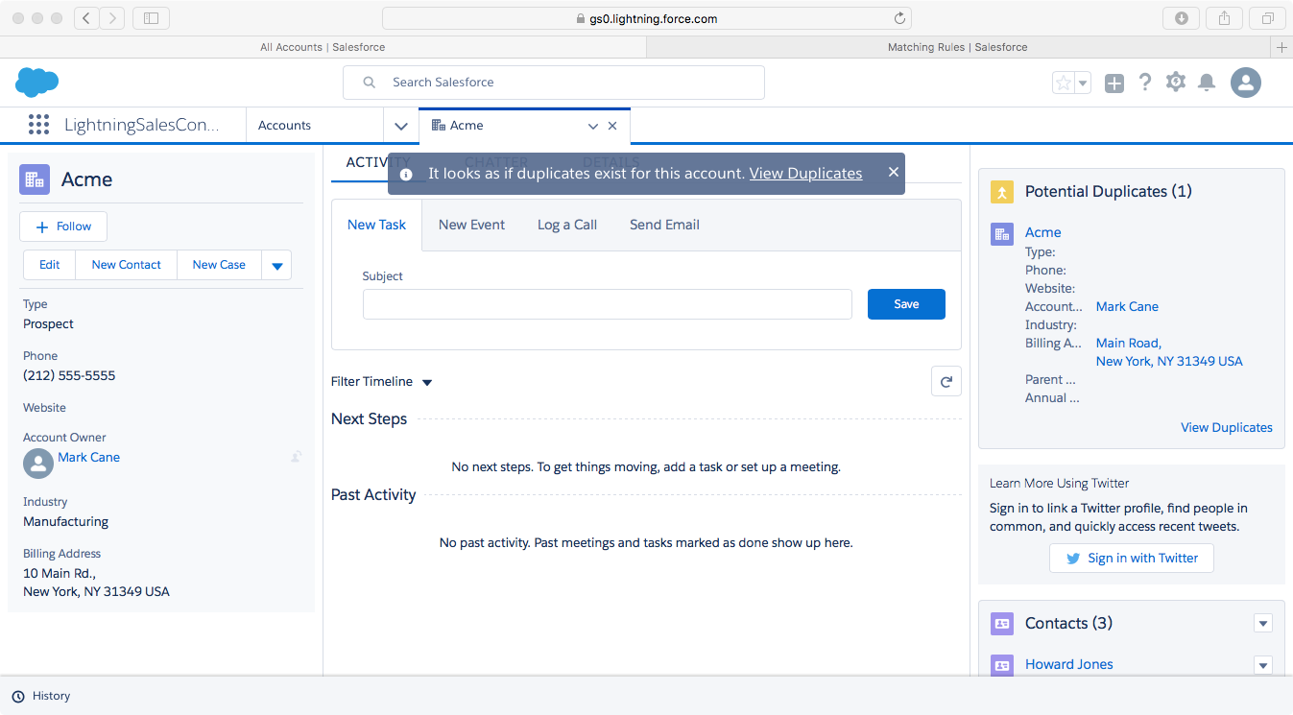
Task: Open View Duplicates link in banner
Action: pos(805,174)
